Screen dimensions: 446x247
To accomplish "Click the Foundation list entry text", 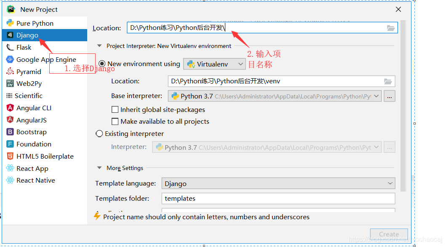I will tap(34, 144).
